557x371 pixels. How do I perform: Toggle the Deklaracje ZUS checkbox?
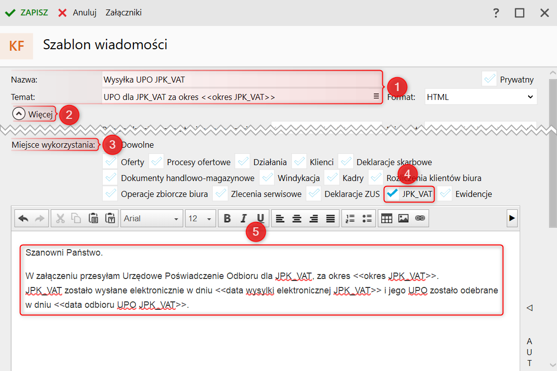click(314, 193)
